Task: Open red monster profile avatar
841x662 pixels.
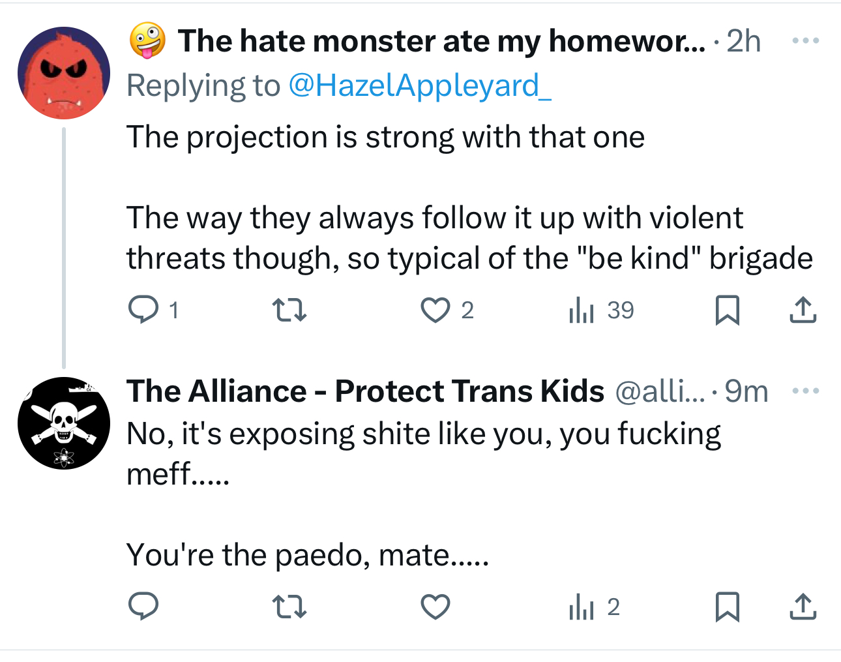Action: [64, 72]
